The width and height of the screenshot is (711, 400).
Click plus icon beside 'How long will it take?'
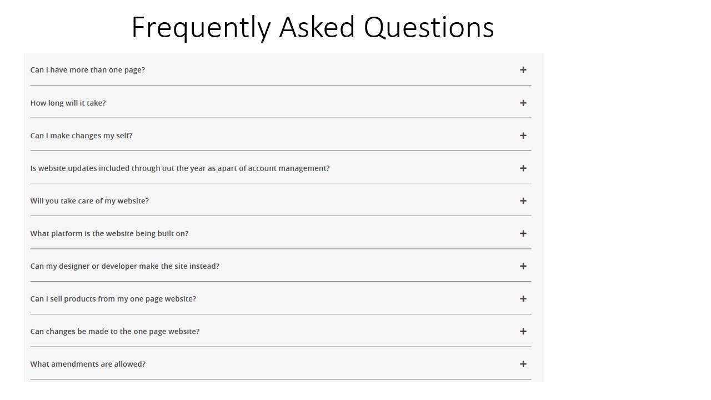coord(523,103)
